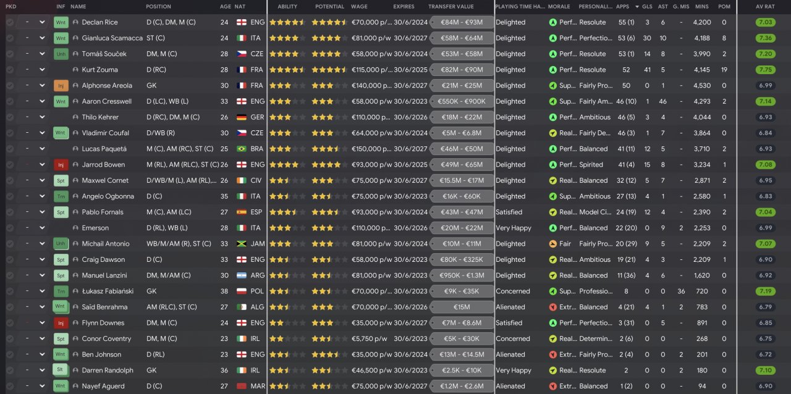Click Saïd Benrahma's red morale icon
This screenshot has height=394, width=791.
[x=552, y=307]
